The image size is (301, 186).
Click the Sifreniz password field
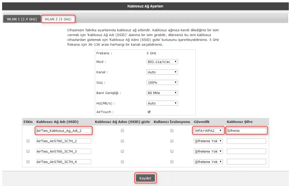tap(246, 131)
